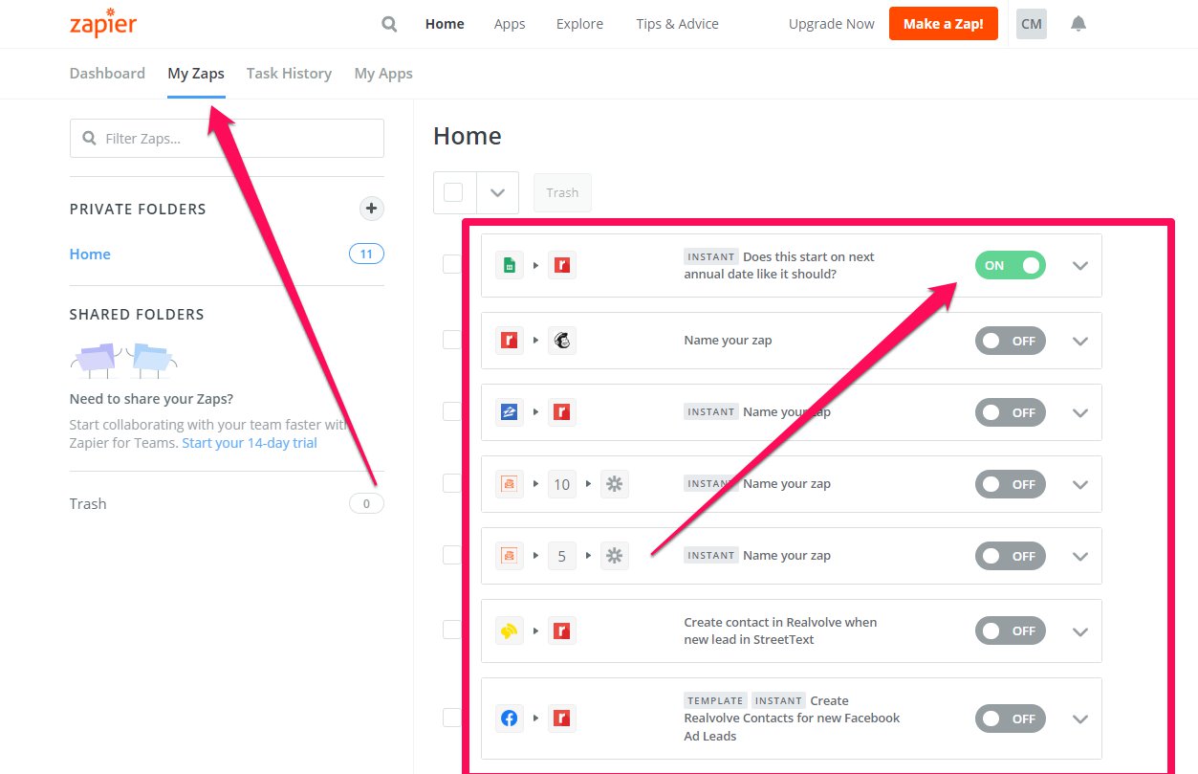Image resolution: width=1198 pixels, height=774 pixels.
Task: Click the orange trigger icon beside the 5 badge
Action: click(510, 556)
